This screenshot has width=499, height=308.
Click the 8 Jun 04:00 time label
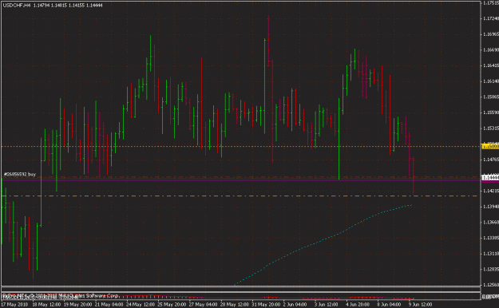coord(389,305)
